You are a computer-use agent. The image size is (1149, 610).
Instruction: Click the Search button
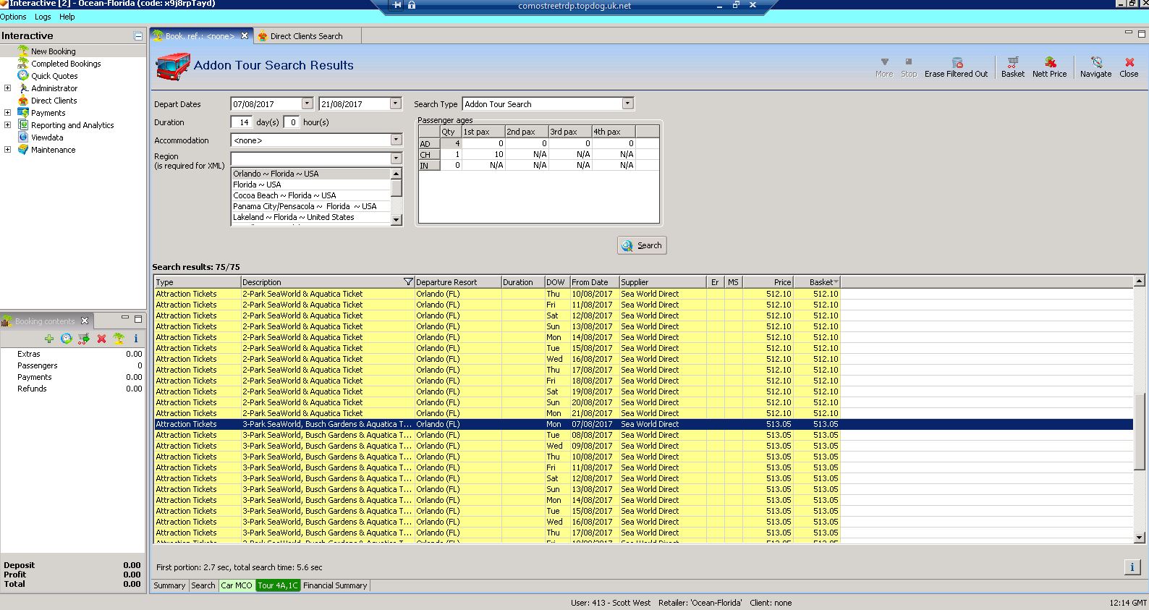pos(642,245)
